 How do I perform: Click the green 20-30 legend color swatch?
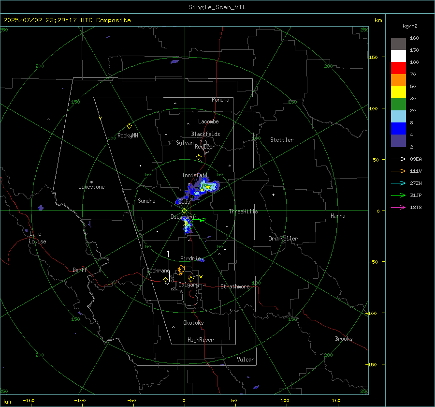[398, 104]
